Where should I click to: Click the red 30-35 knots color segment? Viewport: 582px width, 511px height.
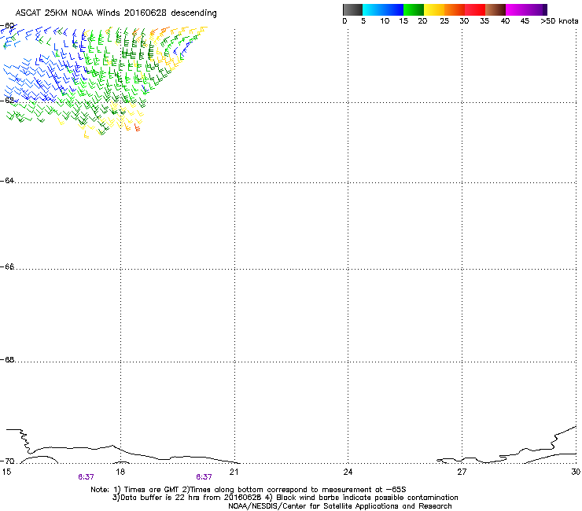tap(475, 9)
